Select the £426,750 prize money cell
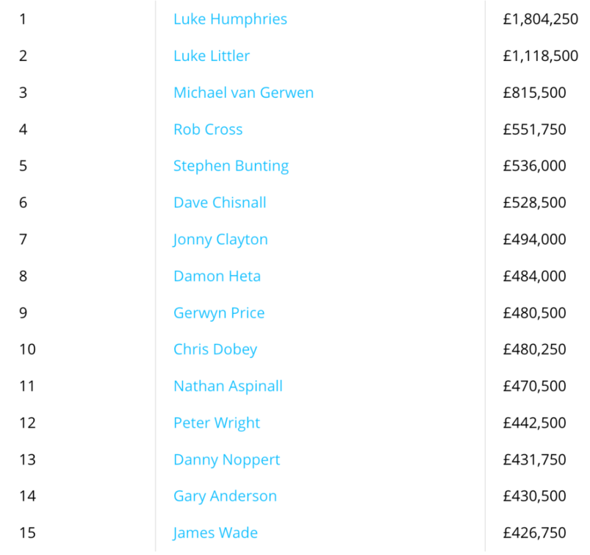Image resolution: width=590 pixels, height=555 pixels. [x=534, y=533]
